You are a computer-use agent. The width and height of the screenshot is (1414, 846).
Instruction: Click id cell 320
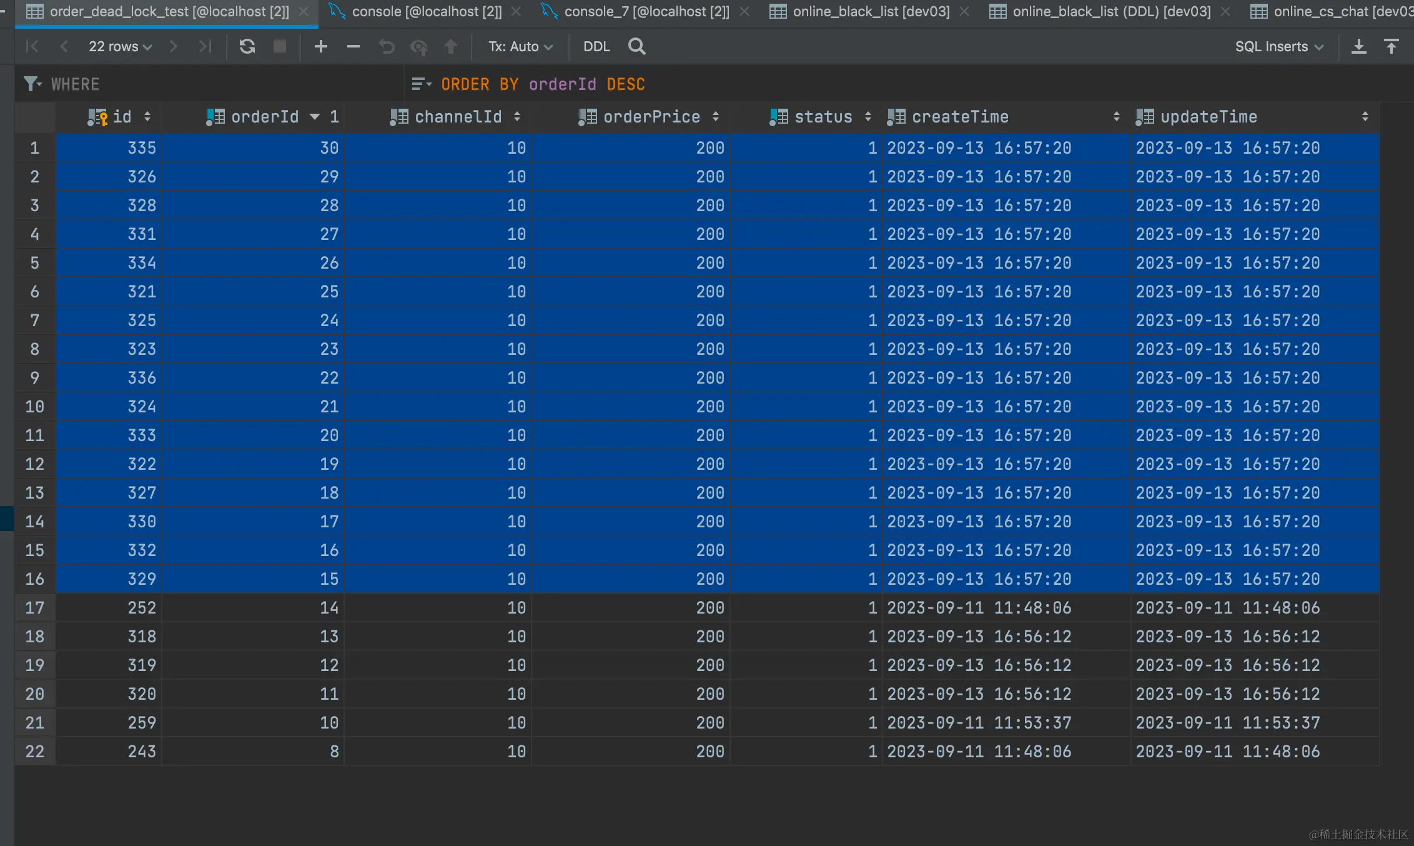(109, 694)
